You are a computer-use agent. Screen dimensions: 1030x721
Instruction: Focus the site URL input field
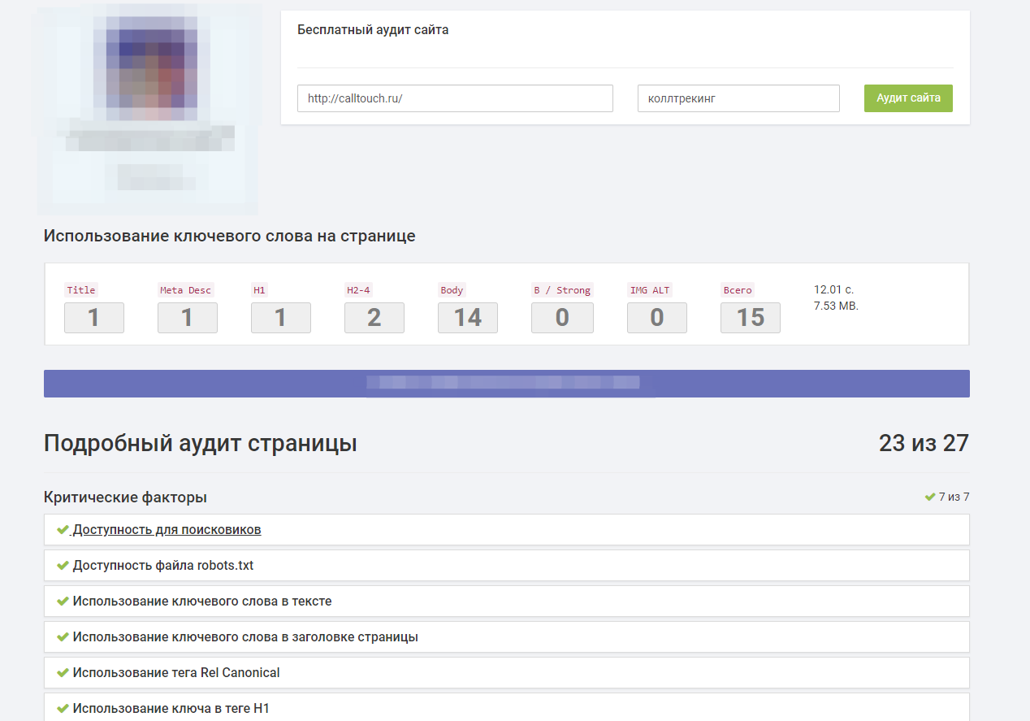point(455,99)
